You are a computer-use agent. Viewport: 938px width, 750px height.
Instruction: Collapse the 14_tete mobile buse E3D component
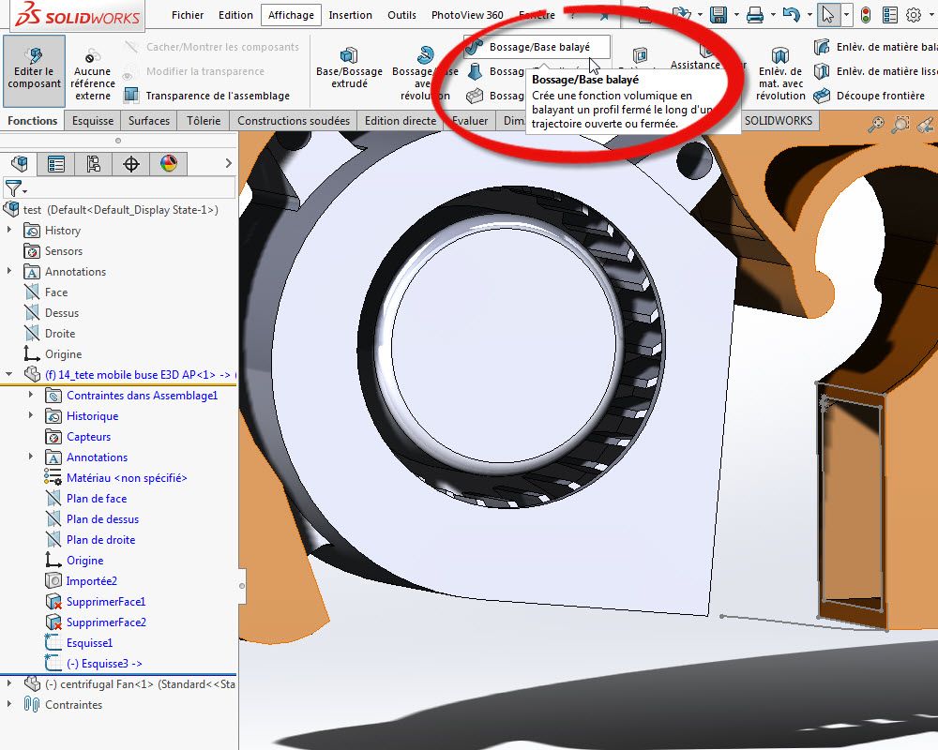[9, 374]
